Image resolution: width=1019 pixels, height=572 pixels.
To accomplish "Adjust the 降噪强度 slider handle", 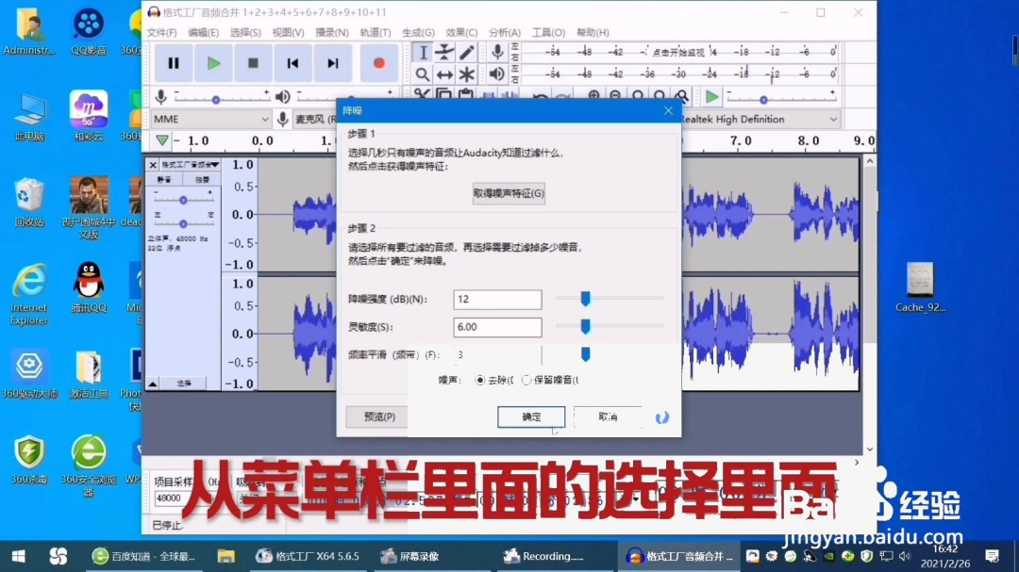I will pyautogui.click(x=586, y=299).
